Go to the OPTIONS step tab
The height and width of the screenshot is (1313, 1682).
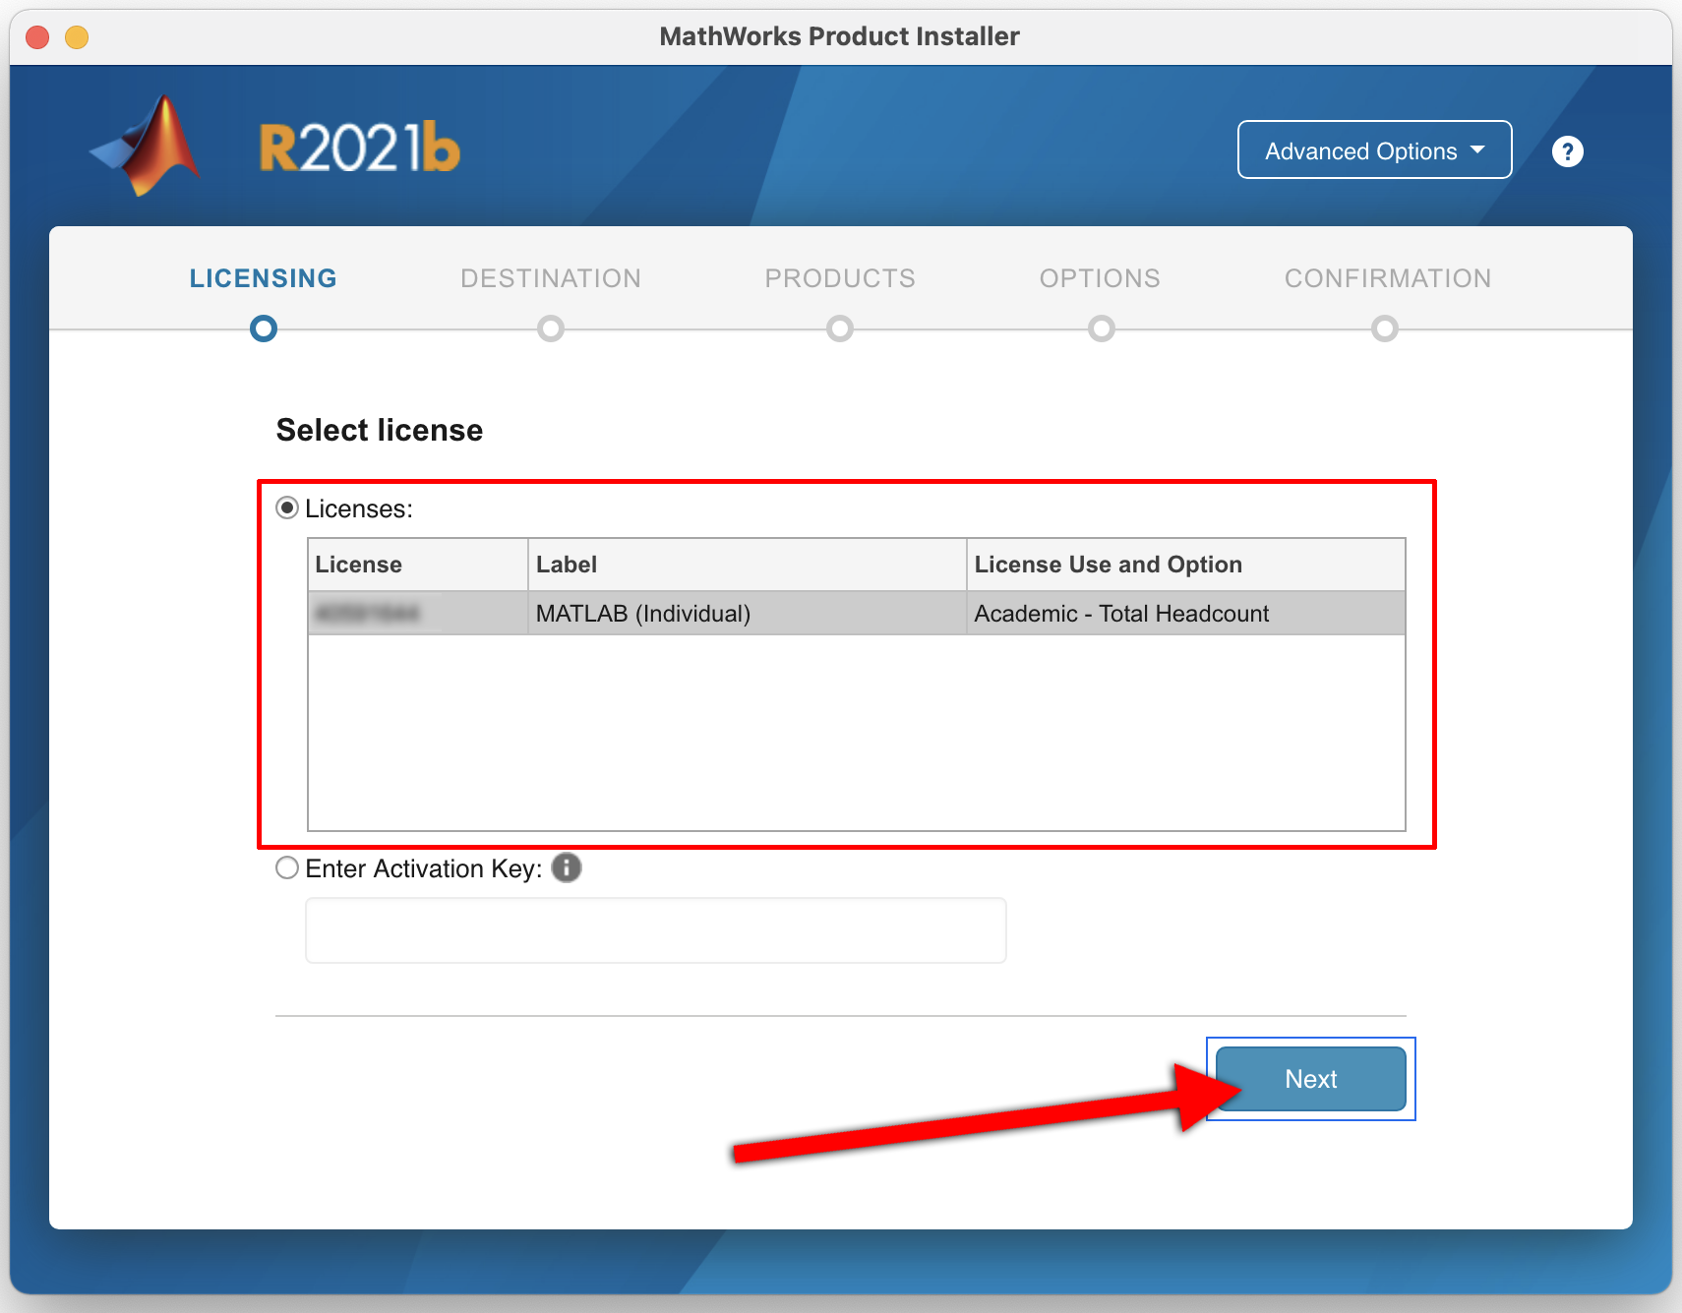(1100, 278)
